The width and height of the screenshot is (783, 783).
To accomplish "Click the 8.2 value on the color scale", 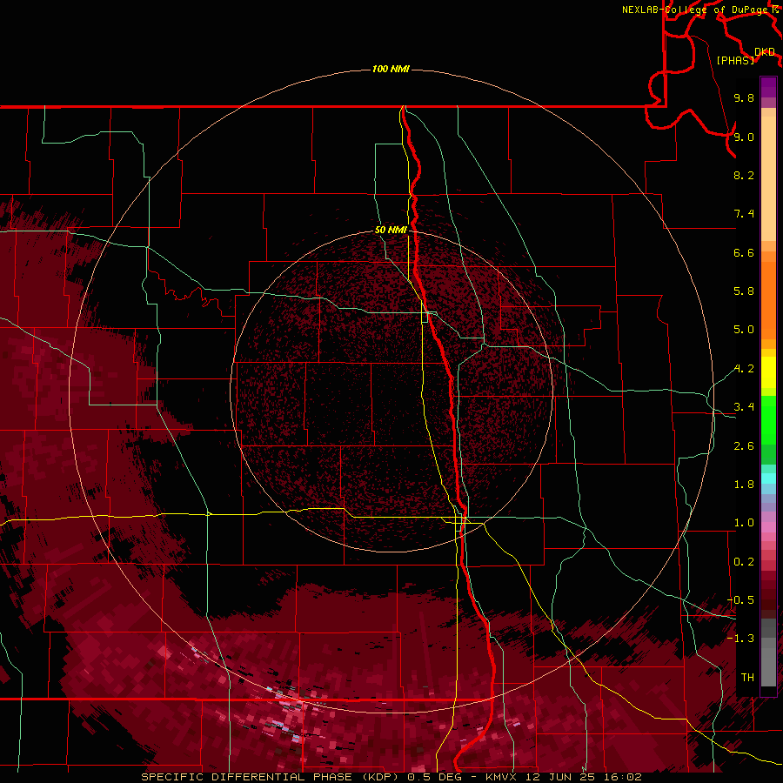I will click(744, 175).
